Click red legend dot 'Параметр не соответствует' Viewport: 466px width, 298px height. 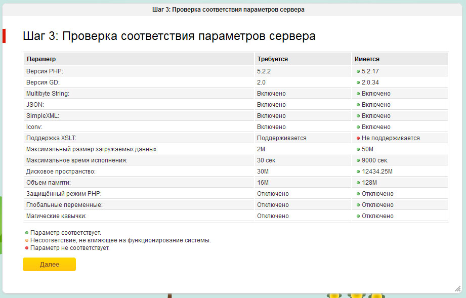(x=27, y=248)
